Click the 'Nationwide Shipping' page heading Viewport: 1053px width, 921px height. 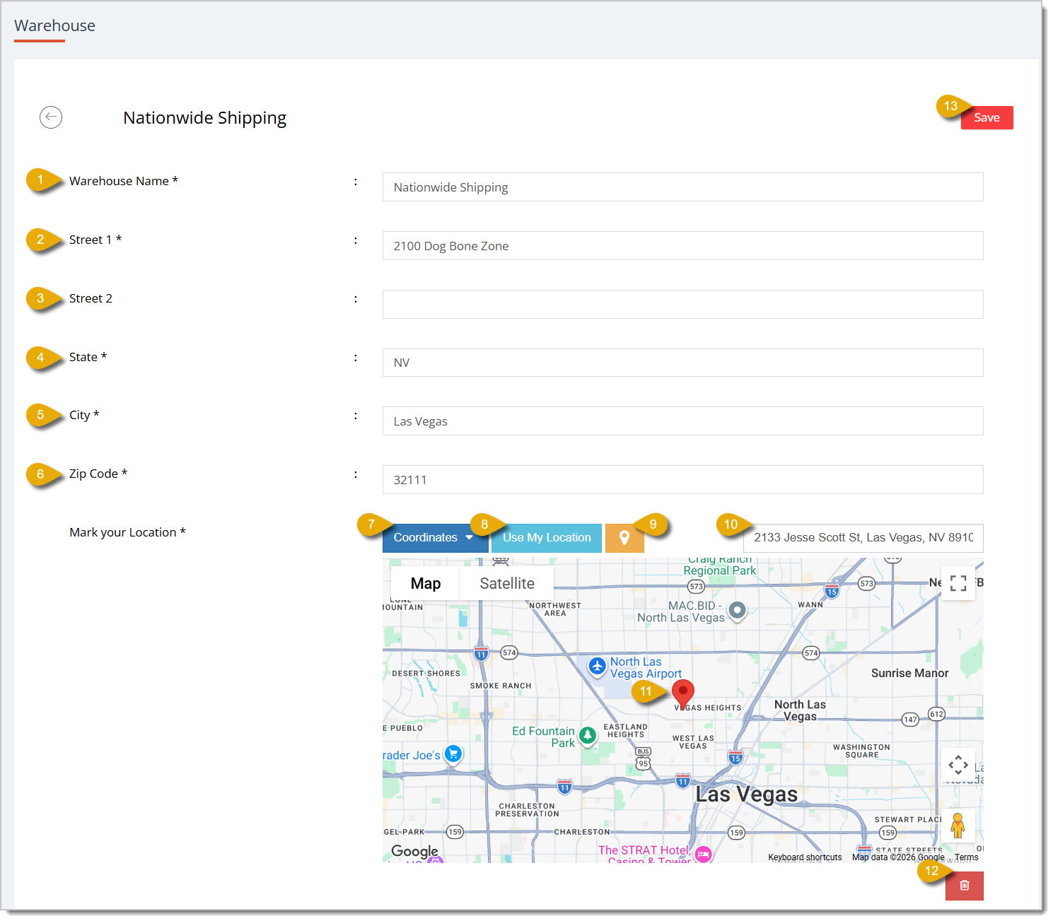[x=204, y=118]
